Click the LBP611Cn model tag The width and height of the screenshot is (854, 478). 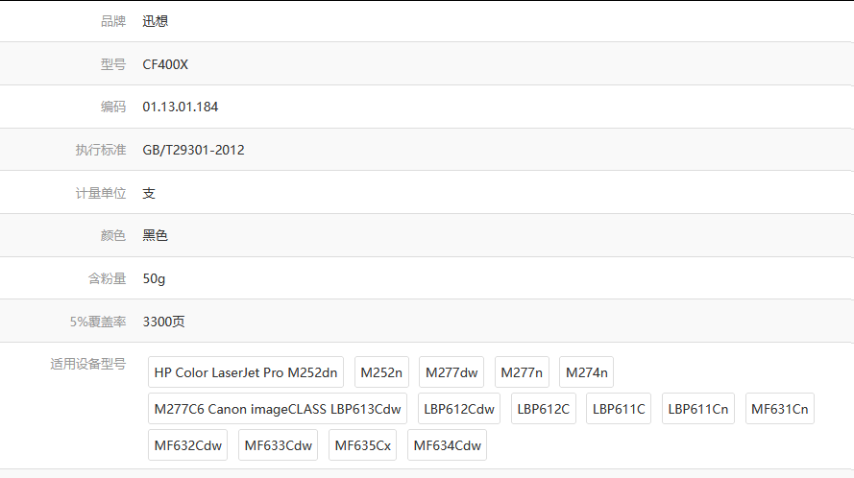click(698, 409)
